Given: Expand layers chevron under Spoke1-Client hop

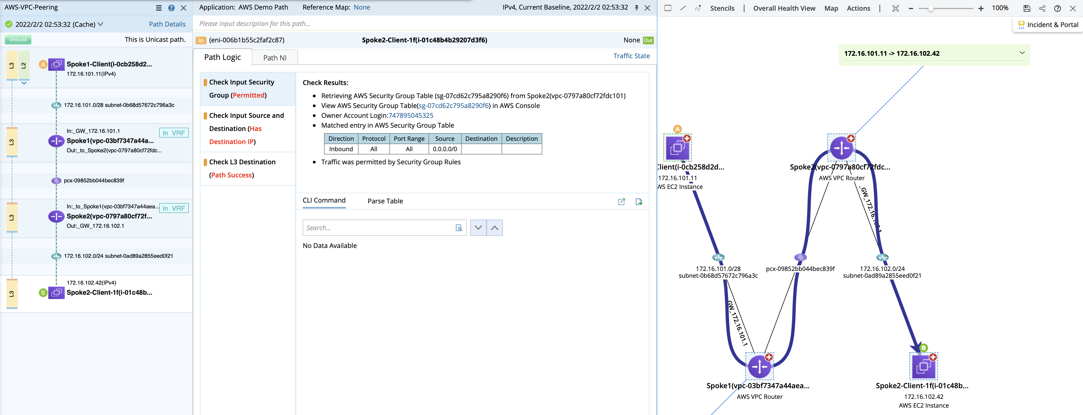Looking at the screenshot, I should pos(24,83).
